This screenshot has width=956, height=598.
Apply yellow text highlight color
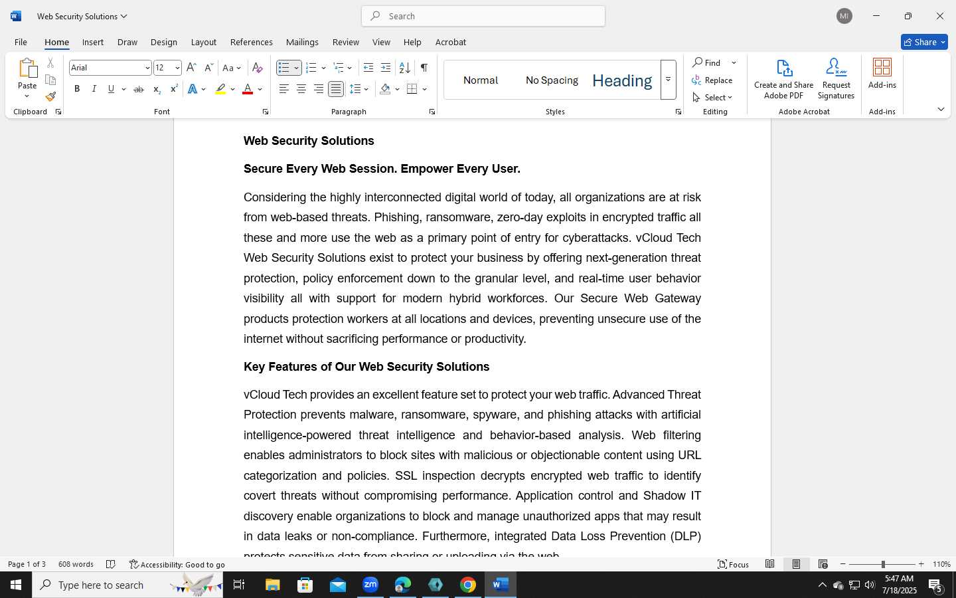220,89
